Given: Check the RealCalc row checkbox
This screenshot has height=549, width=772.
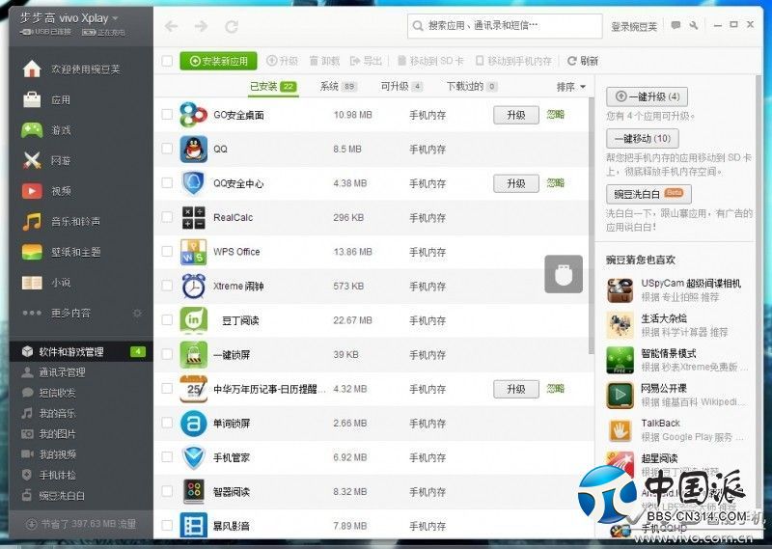Looking at the screenshot, I should click(x=167, y=217).
